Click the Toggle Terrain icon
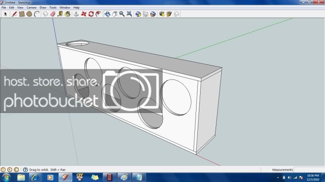Viewport: 325px width, 182px height. point(146,14)
